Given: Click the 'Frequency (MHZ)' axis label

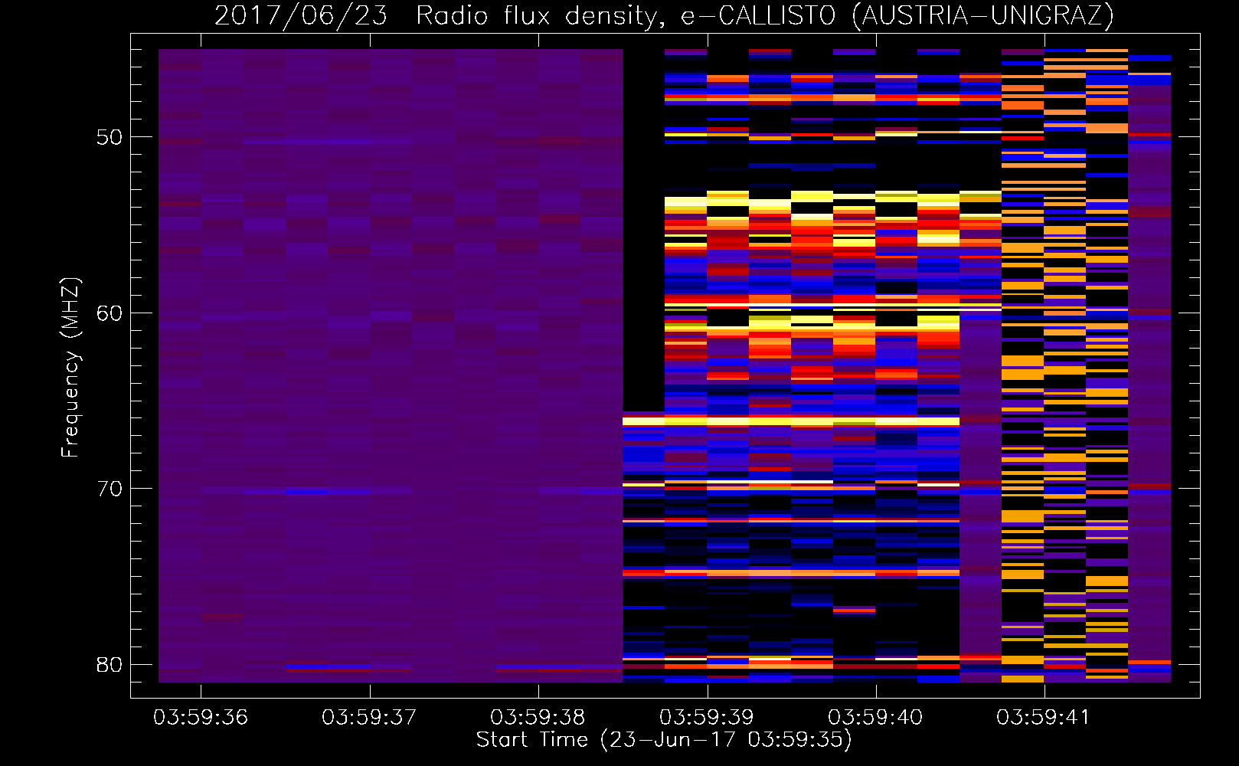Looking at the screenshot, I should point(70,368).
